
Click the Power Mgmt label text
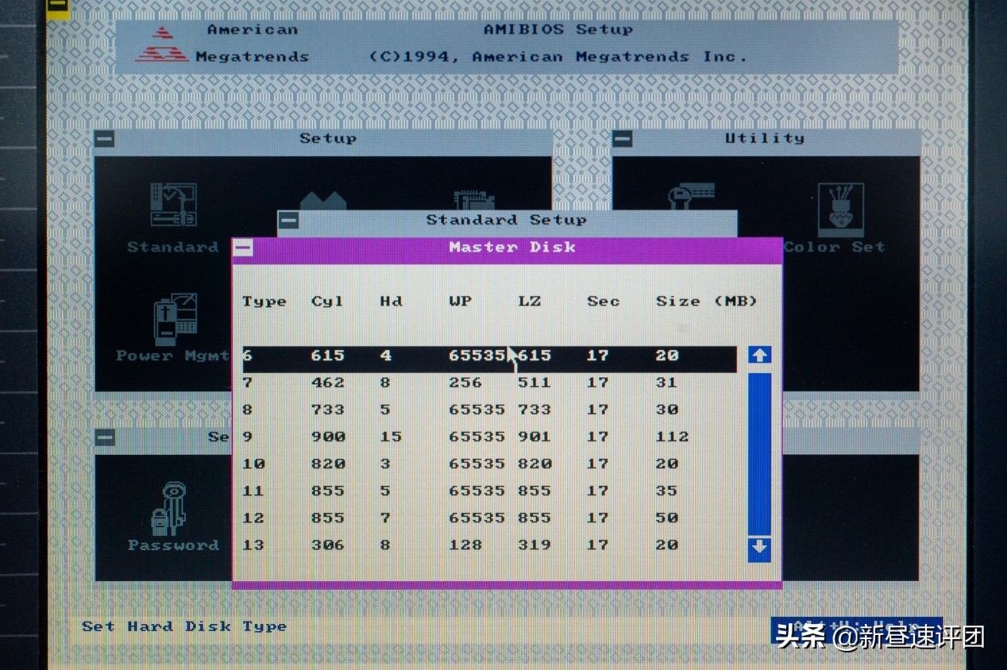pos(173,356)
